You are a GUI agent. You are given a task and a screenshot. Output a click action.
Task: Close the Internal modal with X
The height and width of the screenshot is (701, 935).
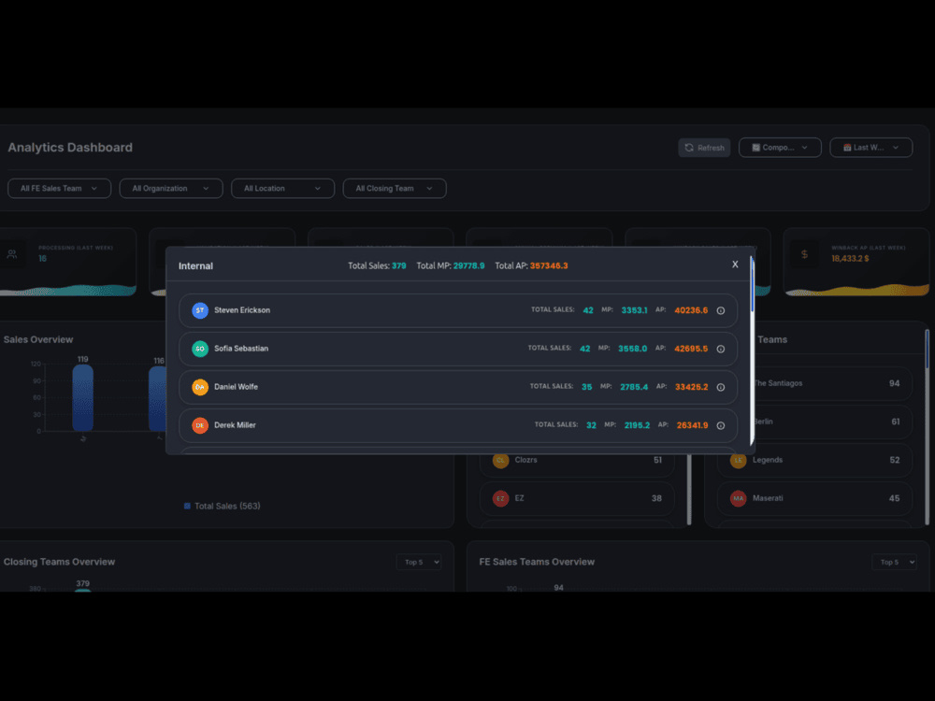coord(735,265)
